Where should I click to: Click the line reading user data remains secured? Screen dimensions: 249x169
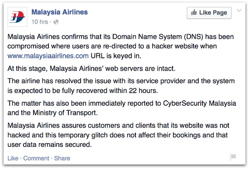[49, 145]
